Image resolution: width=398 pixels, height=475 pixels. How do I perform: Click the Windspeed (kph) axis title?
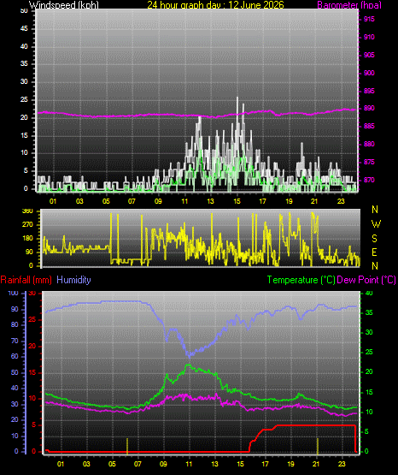pyautogui.click(x=64, y=4)
